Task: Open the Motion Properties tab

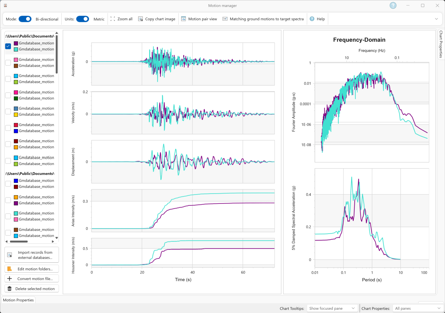Action: 18,300
